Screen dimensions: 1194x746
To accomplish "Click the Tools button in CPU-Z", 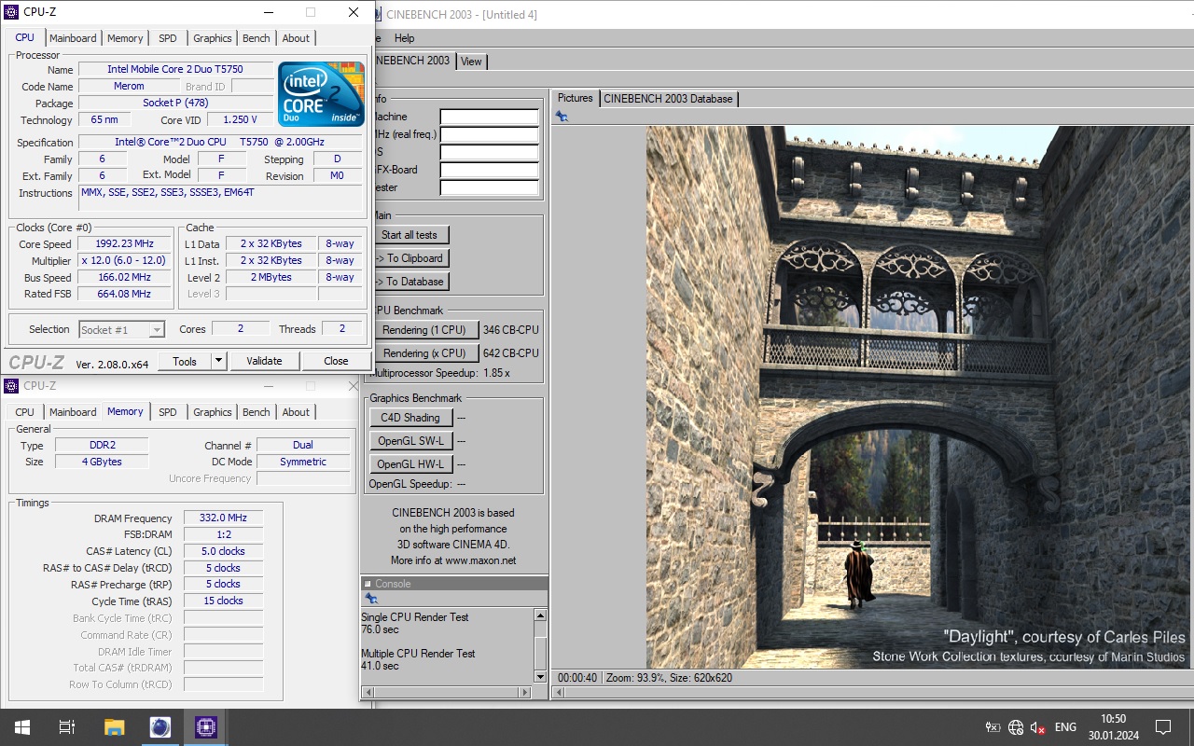I will coord(185,361).
